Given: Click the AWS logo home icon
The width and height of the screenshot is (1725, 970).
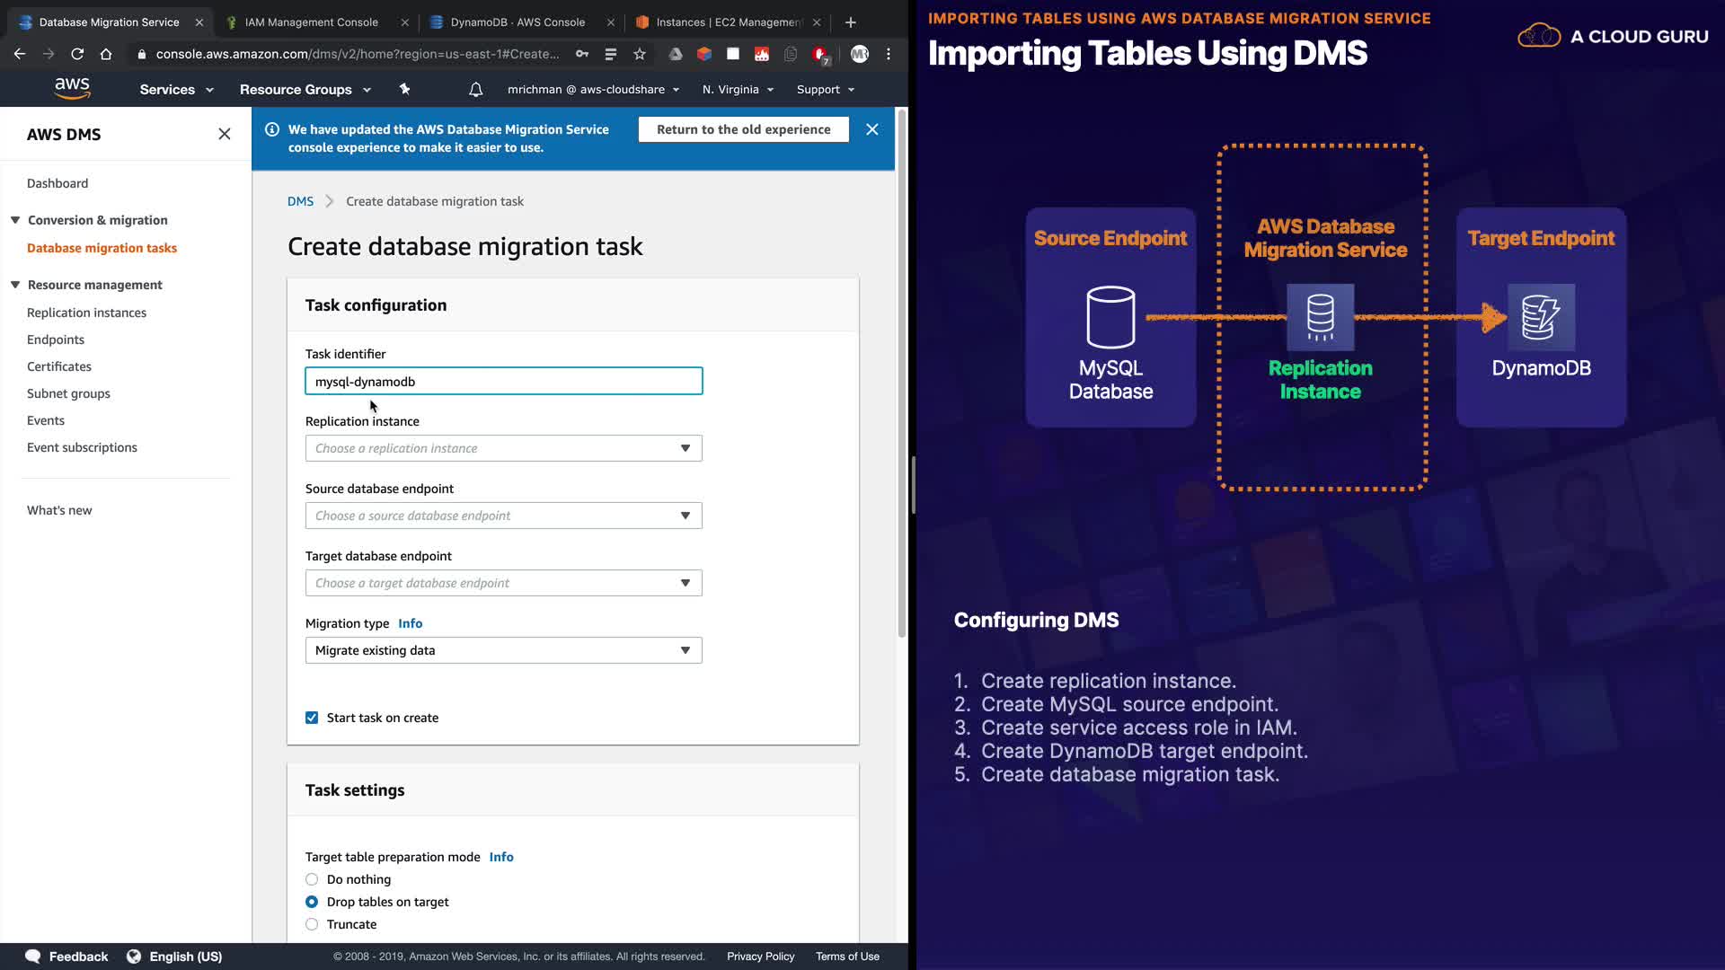Looking at the screenshot, I should 72,88.
